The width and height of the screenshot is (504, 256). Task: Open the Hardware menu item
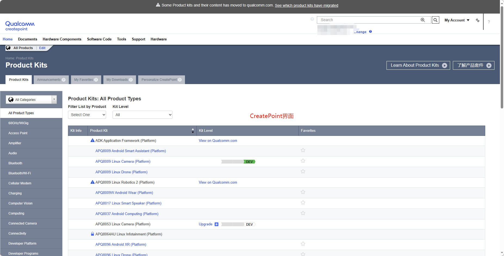click(159, 39)
